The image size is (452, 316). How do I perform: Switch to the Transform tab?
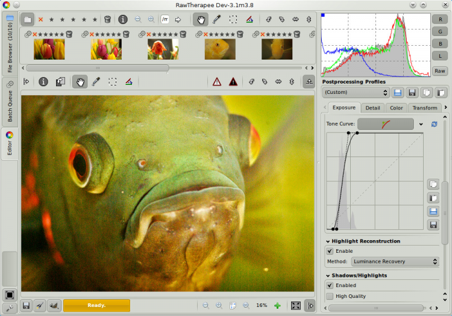pyautogui.click(x=425, y=108)
